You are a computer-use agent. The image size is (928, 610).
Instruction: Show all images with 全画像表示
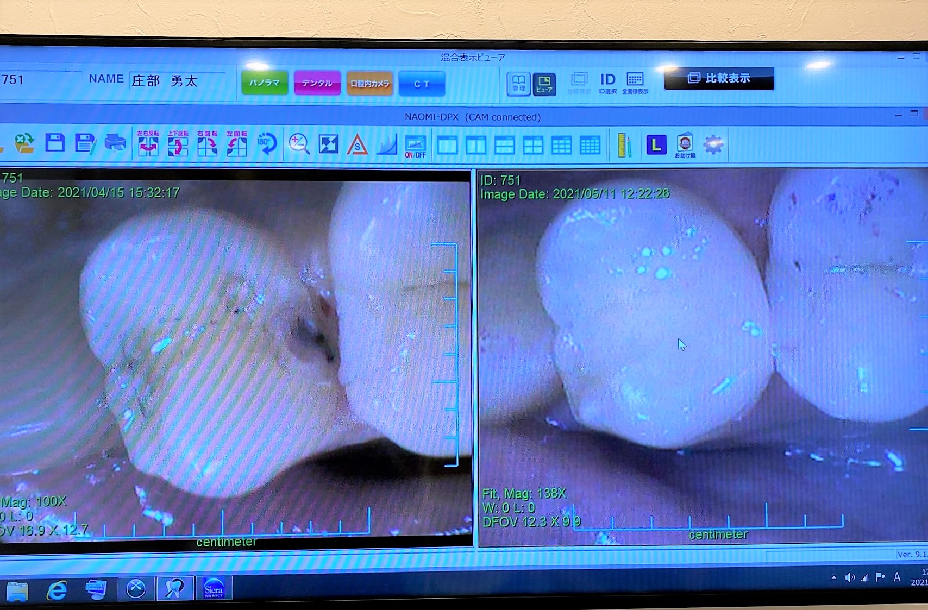point(635,83)
